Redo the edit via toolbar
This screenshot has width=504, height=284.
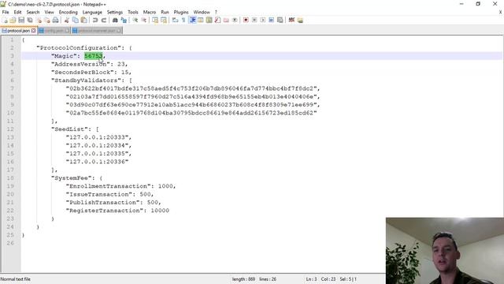[x=103, y=20]
